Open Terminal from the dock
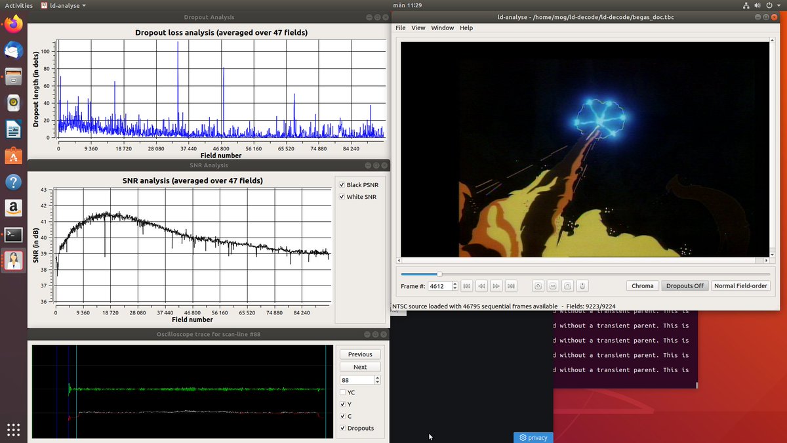787x443 pixels. coord(14,234)
